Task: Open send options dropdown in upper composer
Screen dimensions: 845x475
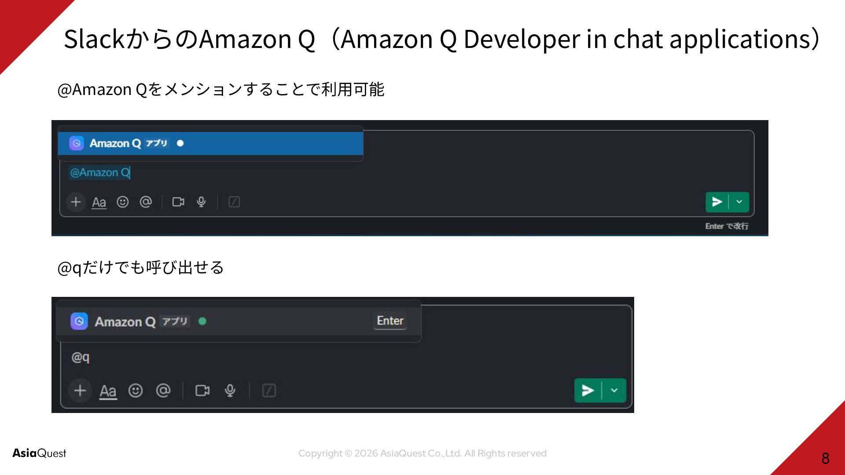Action: pos(739,202)
